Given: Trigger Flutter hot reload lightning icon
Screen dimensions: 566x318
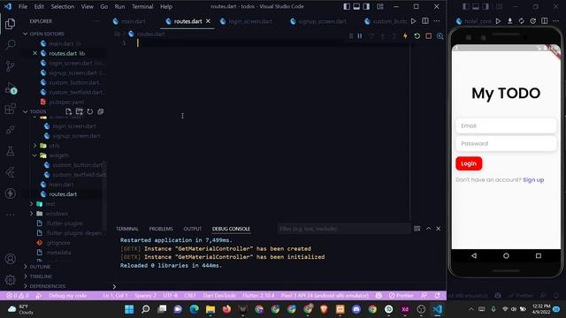Looking at the screenshot, I should (405, 36).
